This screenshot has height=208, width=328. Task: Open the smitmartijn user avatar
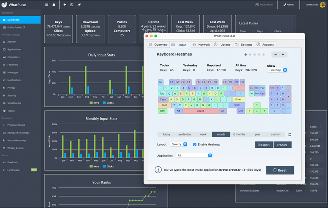coord(323,5)
